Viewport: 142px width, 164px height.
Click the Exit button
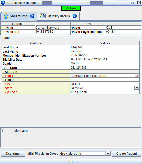point(71,161)
